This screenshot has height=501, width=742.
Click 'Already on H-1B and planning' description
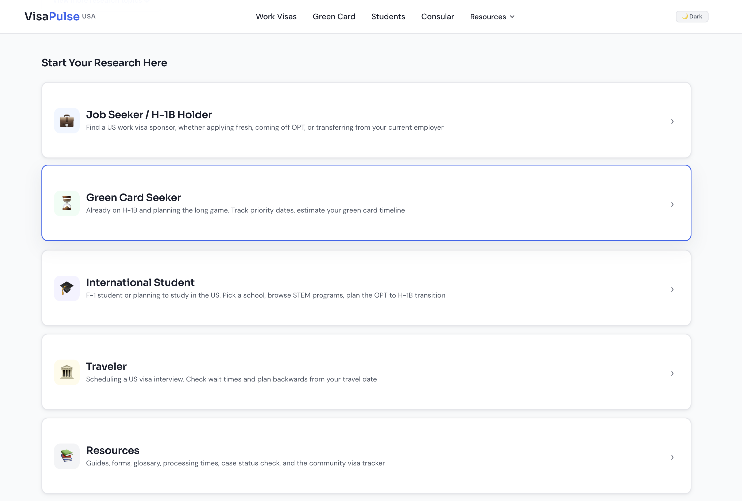coord(245,210)
